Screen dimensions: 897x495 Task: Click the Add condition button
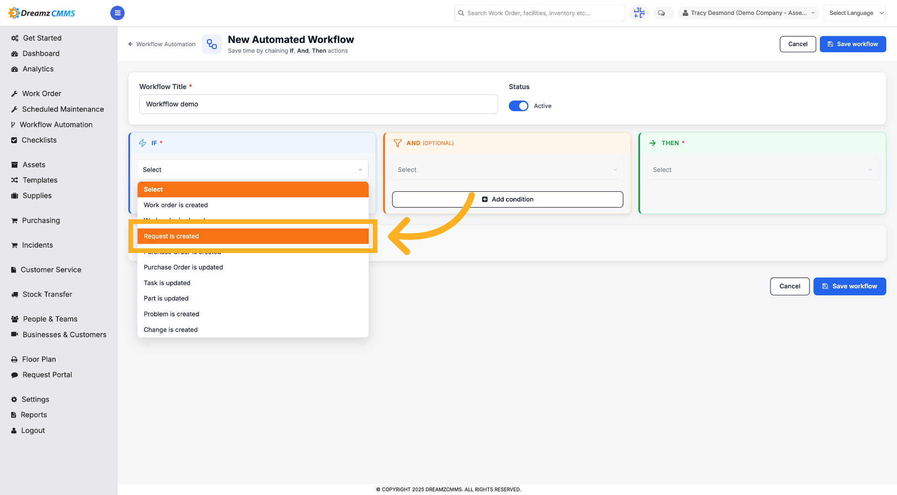click(x=508, y=199)
